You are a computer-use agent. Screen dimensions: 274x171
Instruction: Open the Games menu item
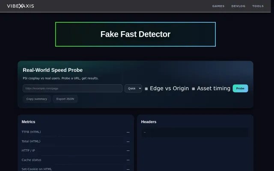[218, 6]
